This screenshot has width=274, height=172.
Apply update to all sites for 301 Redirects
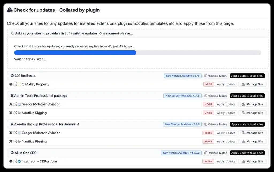[x=247, y=75]
